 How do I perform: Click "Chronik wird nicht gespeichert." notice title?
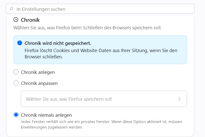pyautogui.click(x=58, y=43)
